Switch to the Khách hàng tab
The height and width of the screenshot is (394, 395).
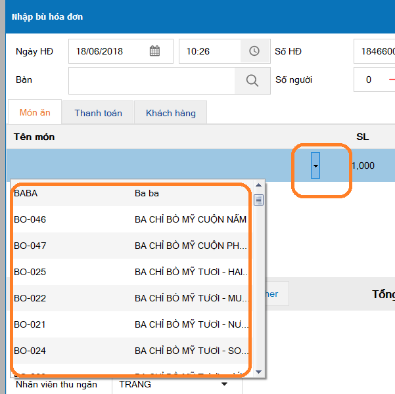pos(170,113)
